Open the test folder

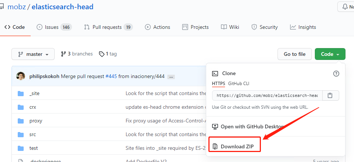click(33, 148)
